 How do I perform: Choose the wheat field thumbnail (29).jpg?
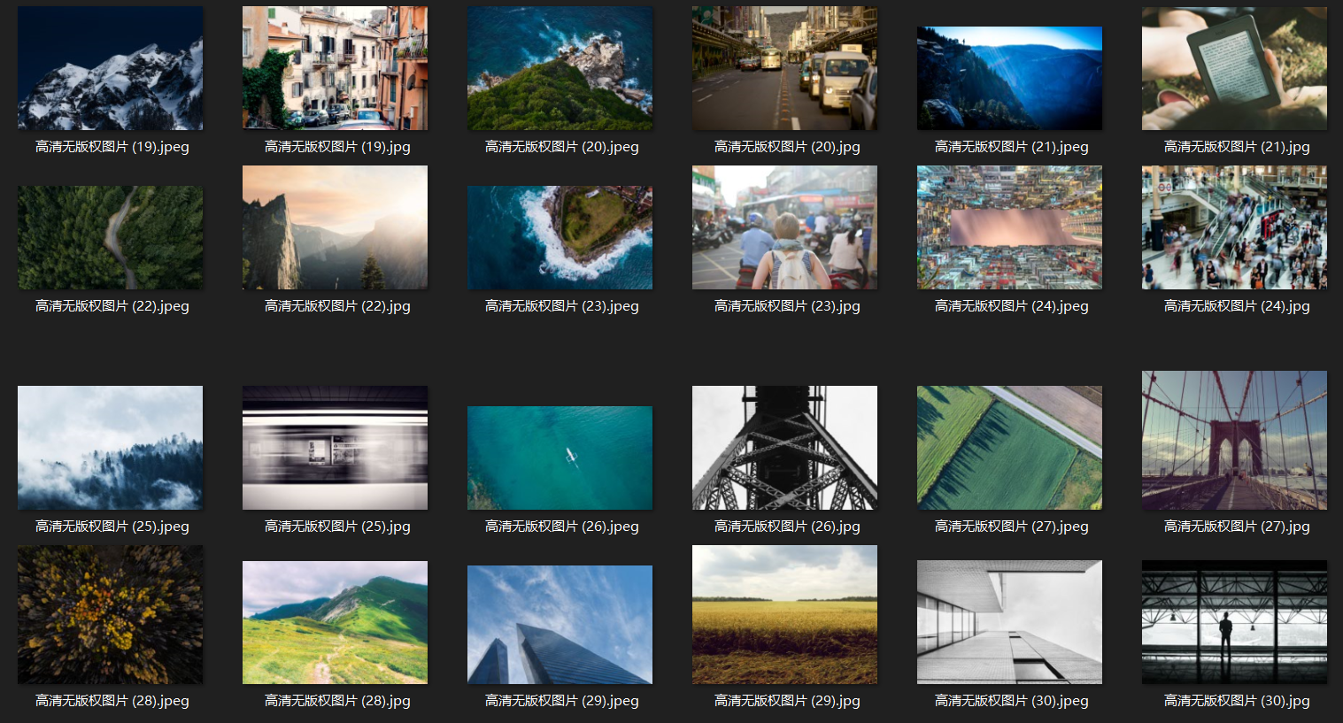[x=784, y=614]
